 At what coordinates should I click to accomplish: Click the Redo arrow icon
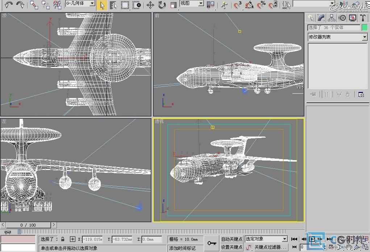click(x=20, y=5)
